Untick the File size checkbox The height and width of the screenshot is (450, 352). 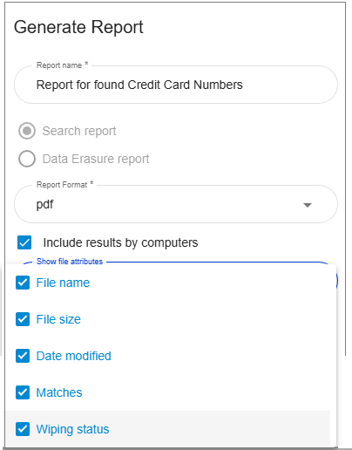pos(23,319)
